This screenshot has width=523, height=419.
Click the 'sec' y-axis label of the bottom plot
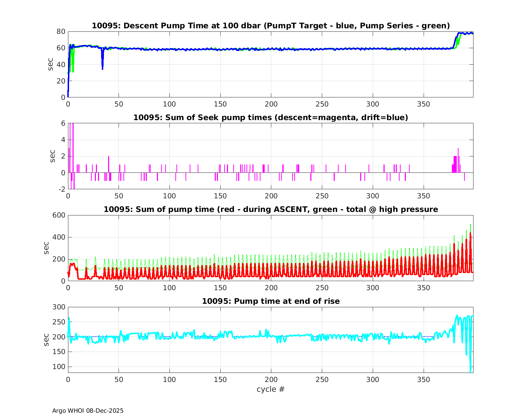tap(46, 339)
